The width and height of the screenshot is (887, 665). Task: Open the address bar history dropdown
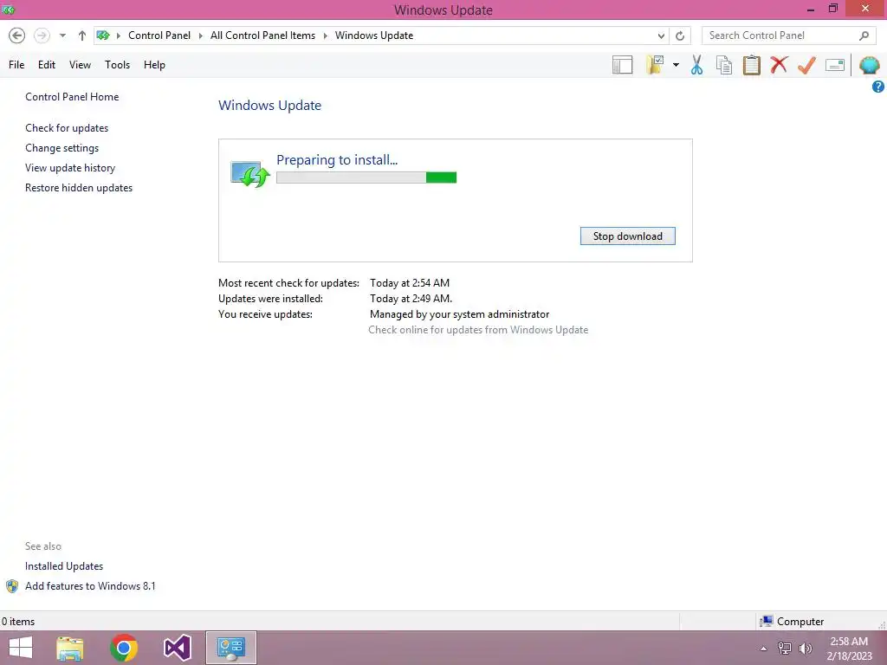[661, 36]
